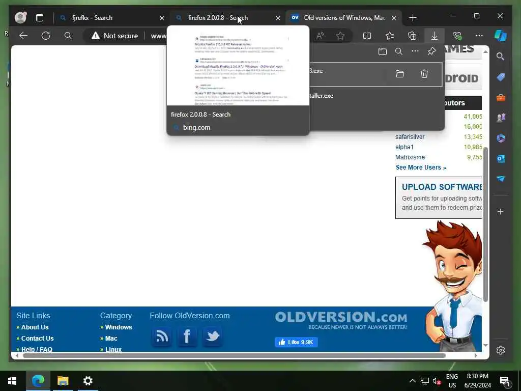This screenshot has width=521, height=391.
Task: Open the Collections icon
Action: click(412, 36)
